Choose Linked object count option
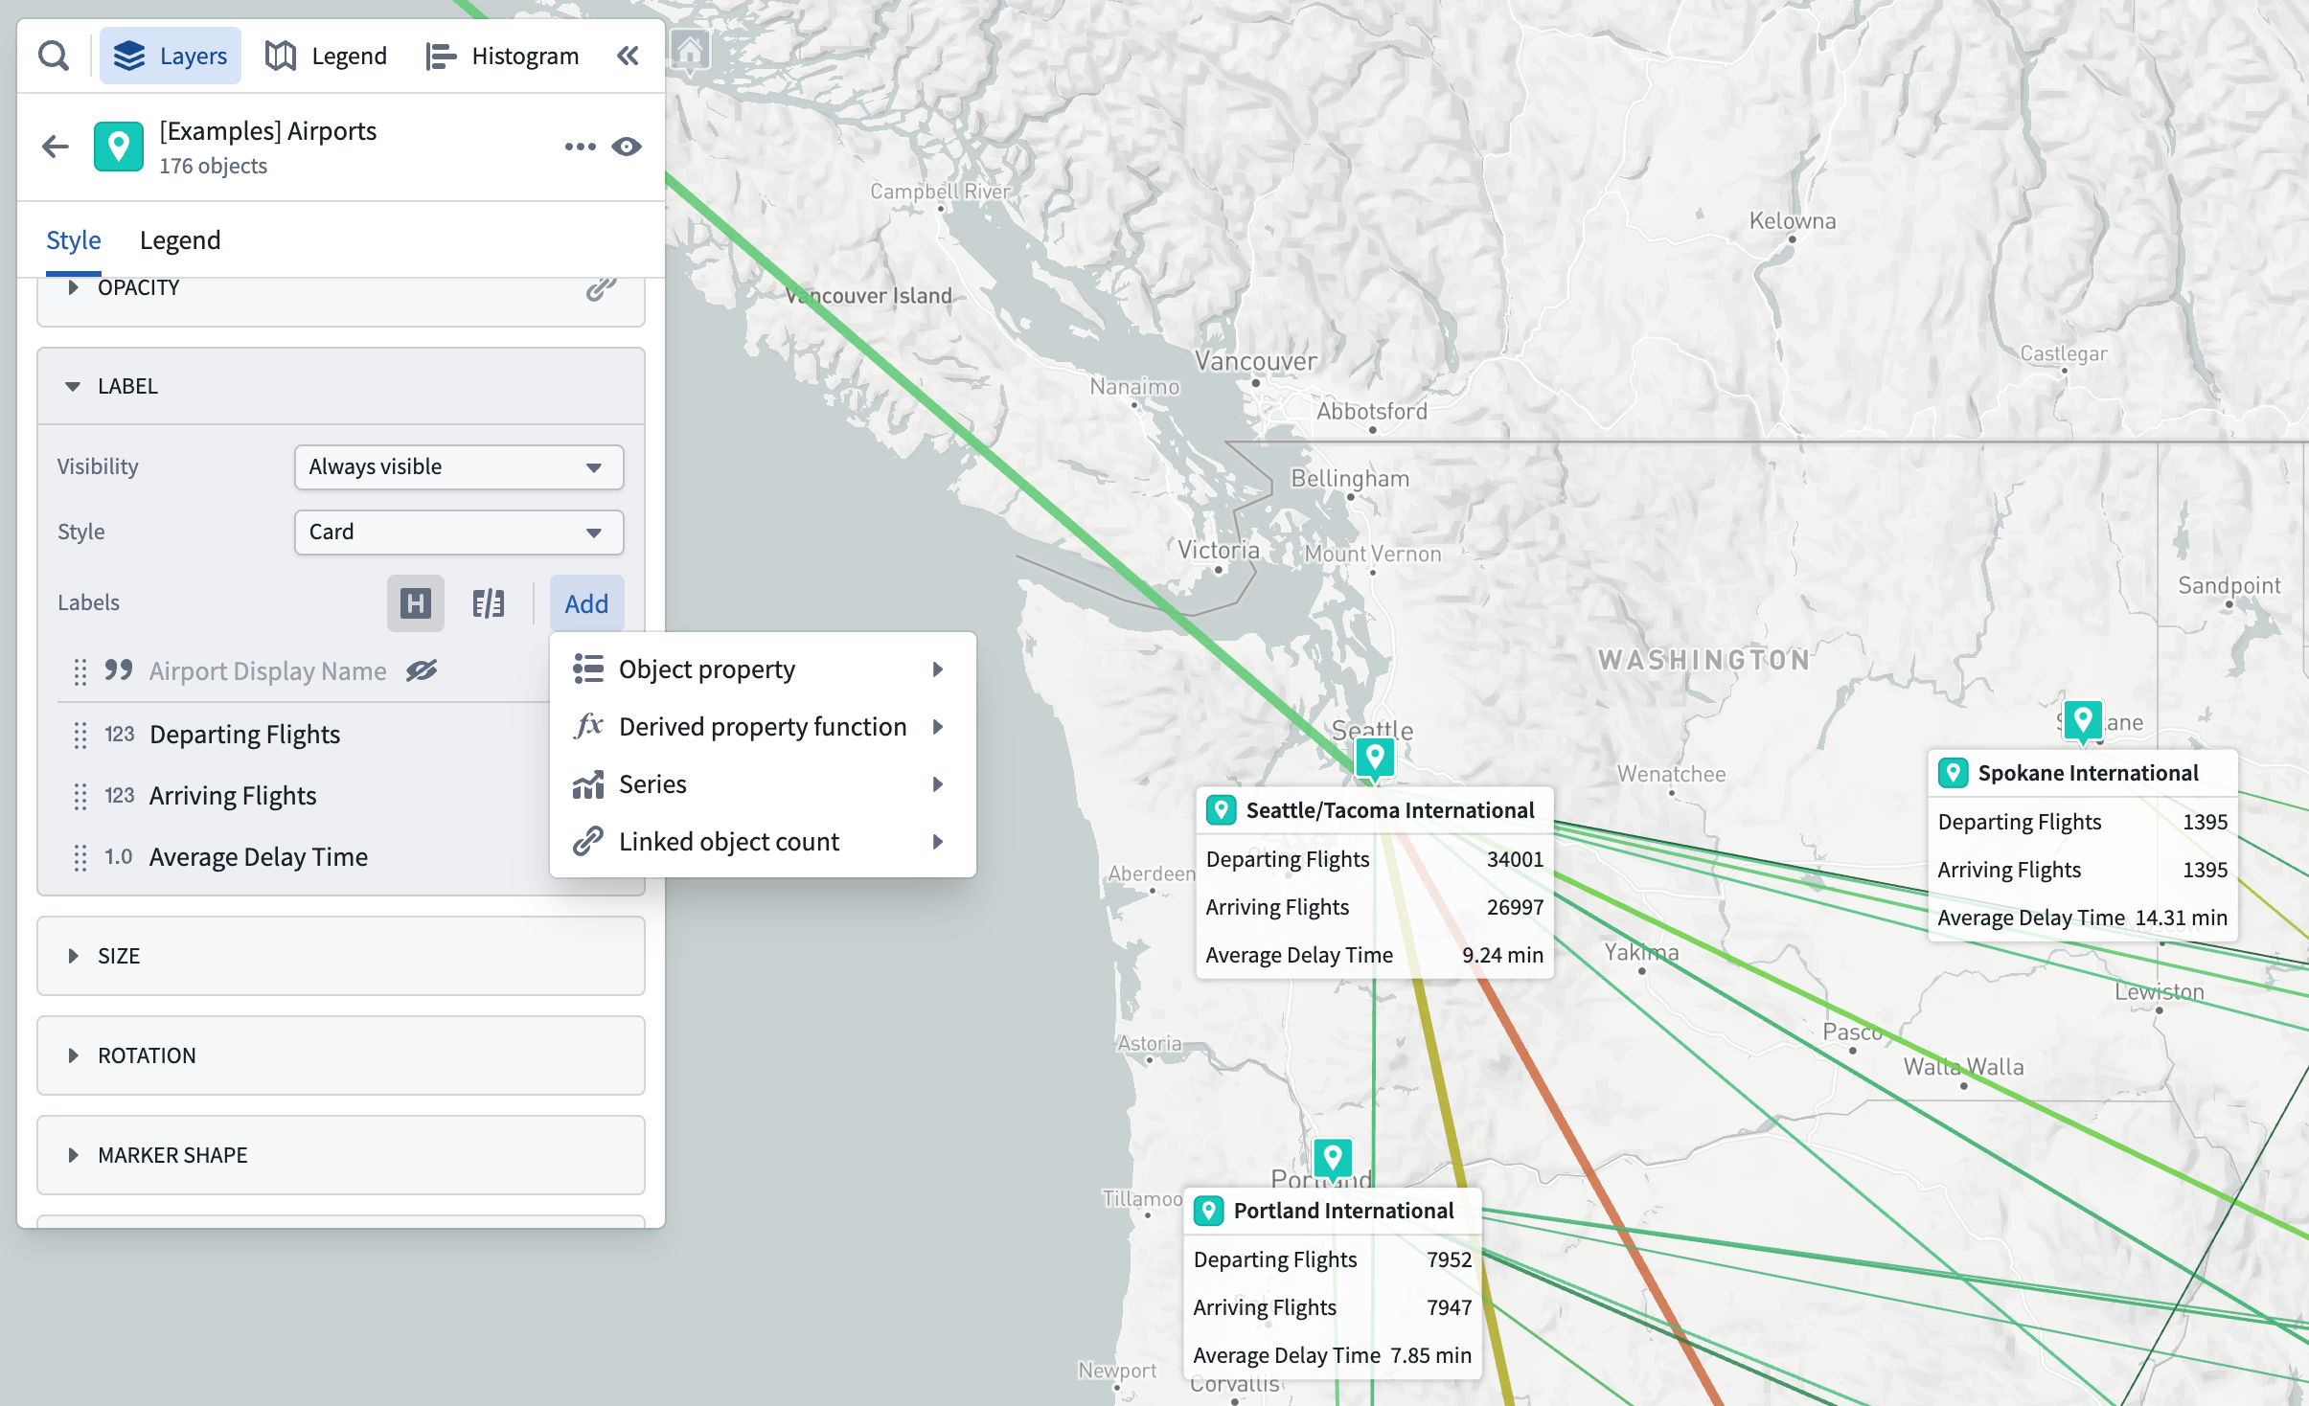2309x1406 pixels. pyautogui.click(x=763, y=841)
